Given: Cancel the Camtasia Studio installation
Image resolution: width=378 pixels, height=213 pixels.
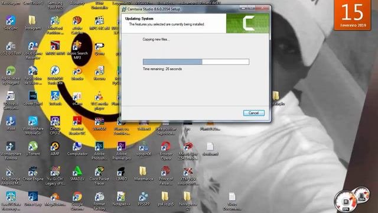Looking at the screenshot, I should point(253,113).
